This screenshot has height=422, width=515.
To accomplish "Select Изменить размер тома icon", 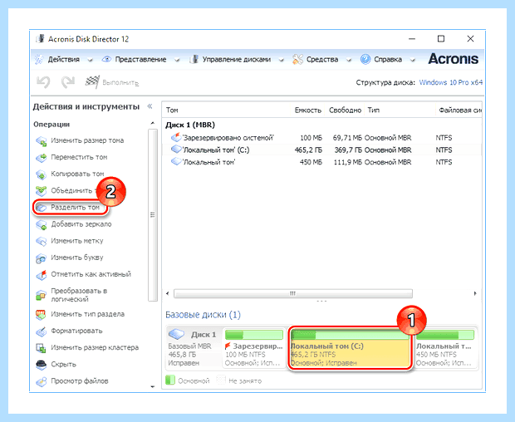I will coord(42,141).
